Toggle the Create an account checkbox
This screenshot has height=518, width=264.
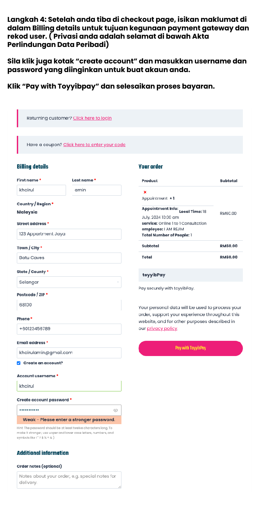[x=19, y=363]
